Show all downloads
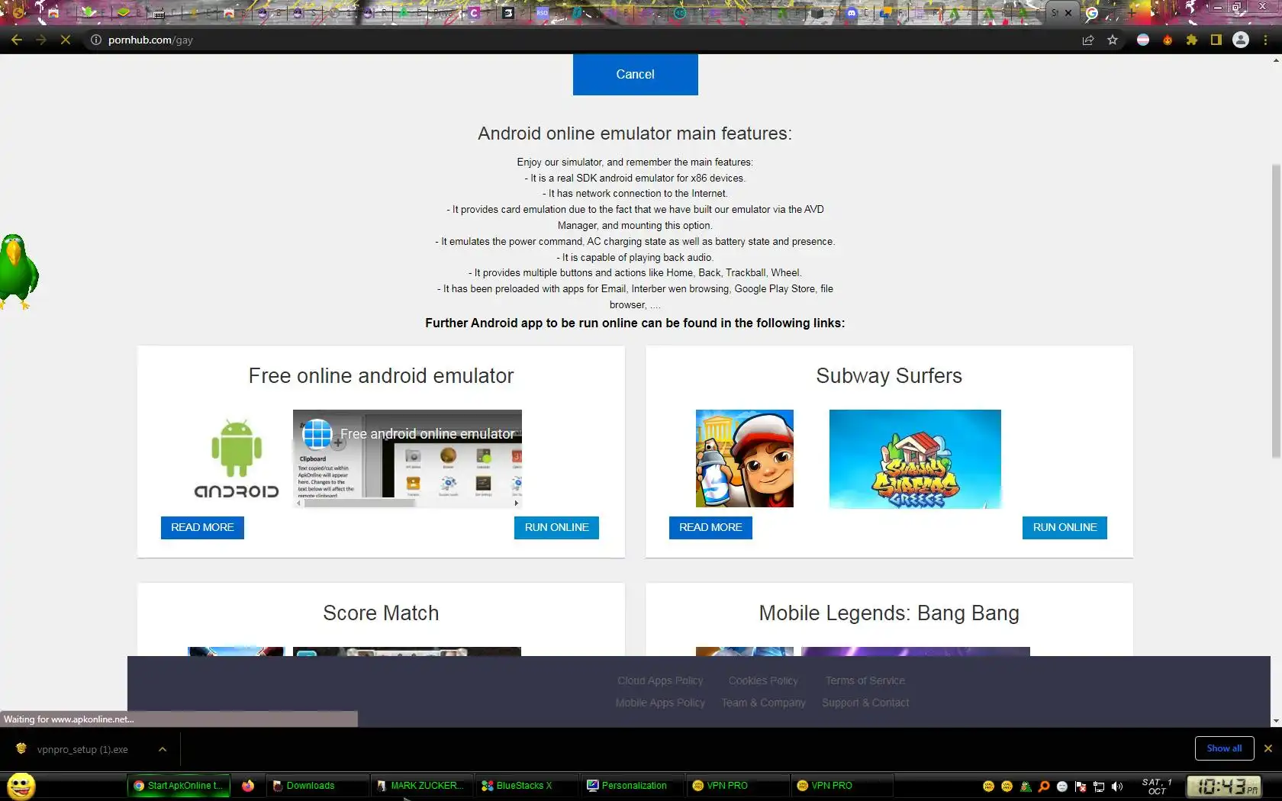This screenshot has height=801, width=1282. [x=1224, y=748]
